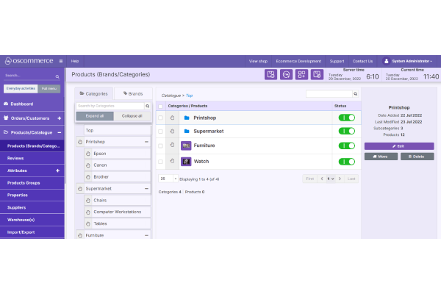Open the 25 per-page dropdown
Image resolution: width=441 pixels, height=294 pixels.
tap(168, 179)
